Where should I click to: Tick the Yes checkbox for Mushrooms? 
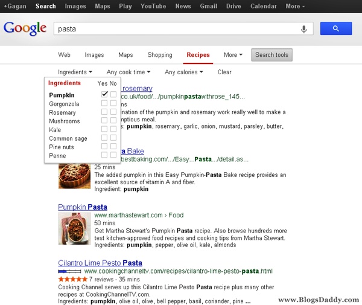[x=104, y=120]
